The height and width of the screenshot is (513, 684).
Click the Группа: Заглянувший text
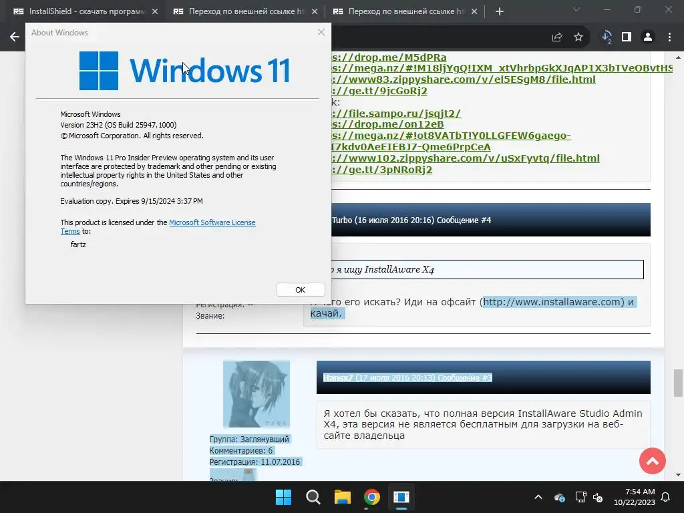(x=249, y=440)
